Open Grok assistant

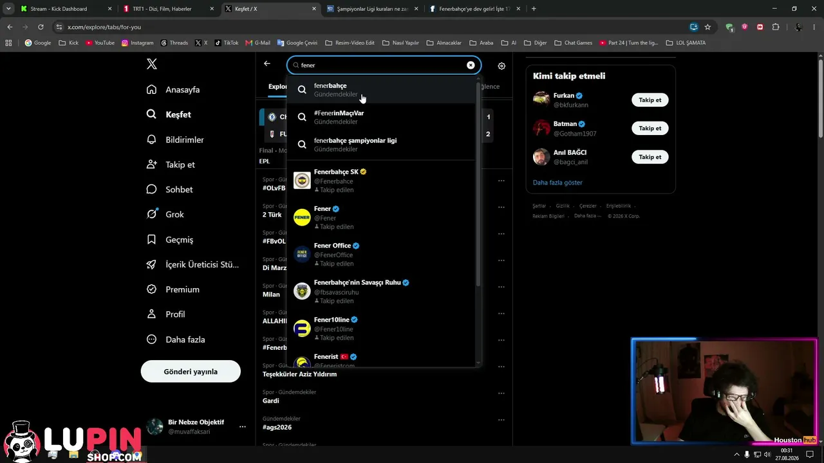tap(165, 214)
